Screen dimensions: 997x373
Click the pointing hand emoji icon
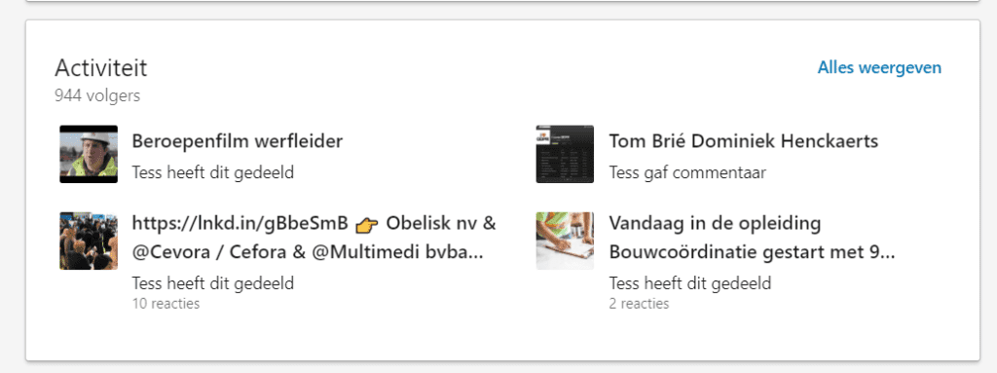367,224
